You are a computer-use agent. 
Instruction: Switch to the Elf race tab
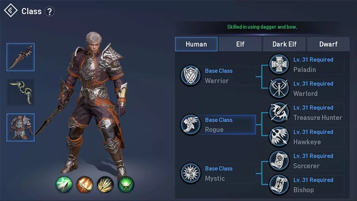click(240, 44)
